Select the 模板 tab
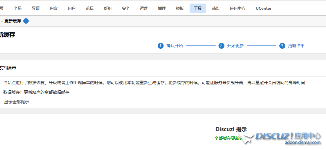 180,8
